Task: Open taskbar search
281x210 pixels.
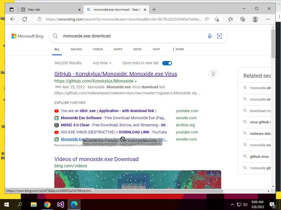Action: point(20,205)
